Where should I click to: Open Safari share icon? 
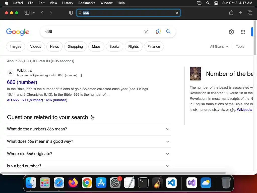point(231,13)
